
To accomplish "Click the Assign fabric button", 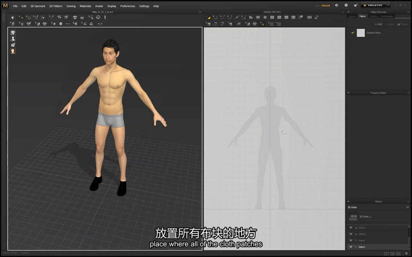I will [403, 24].
